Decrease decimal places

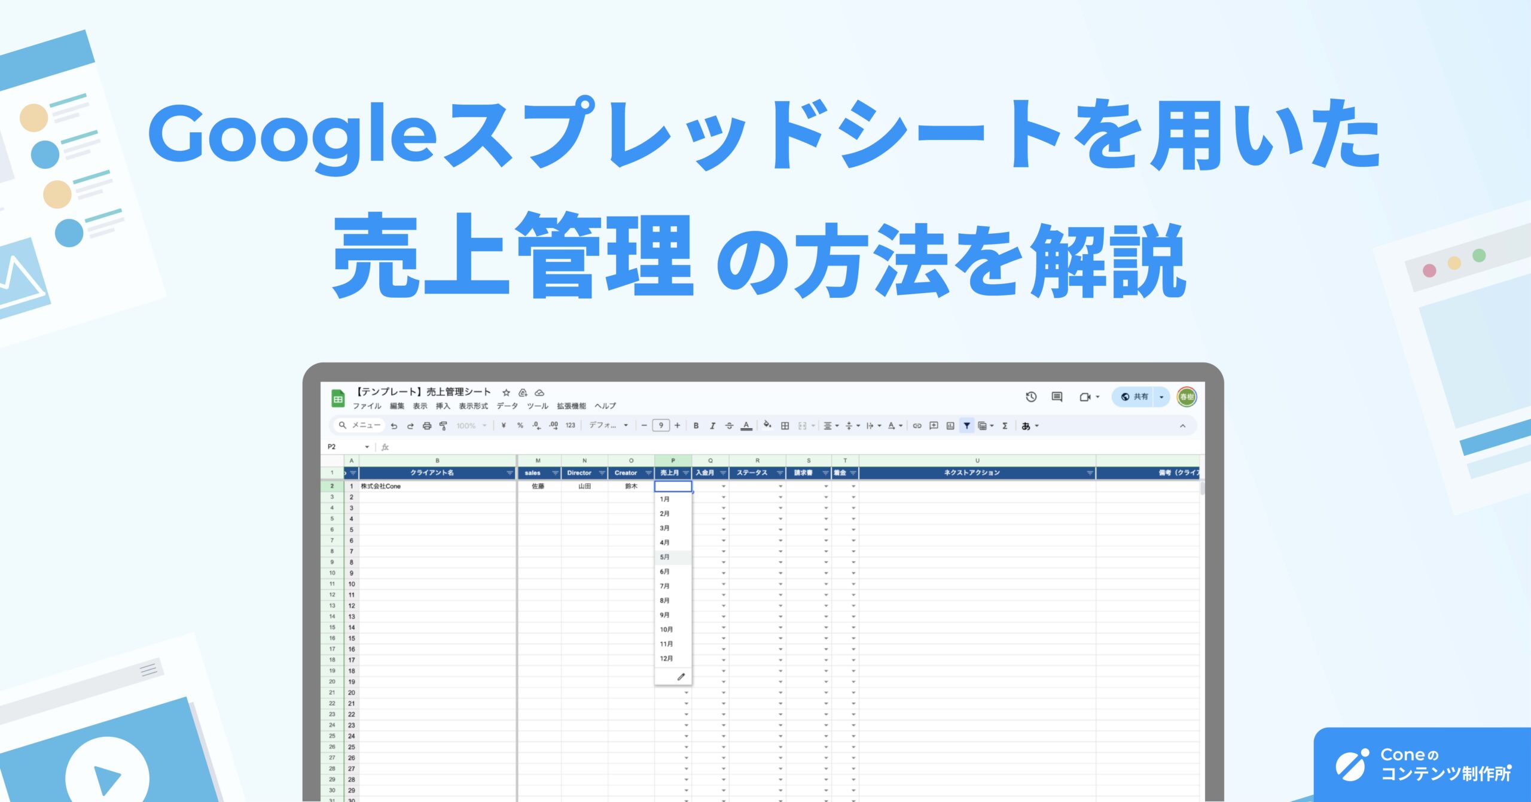(536, 426)
